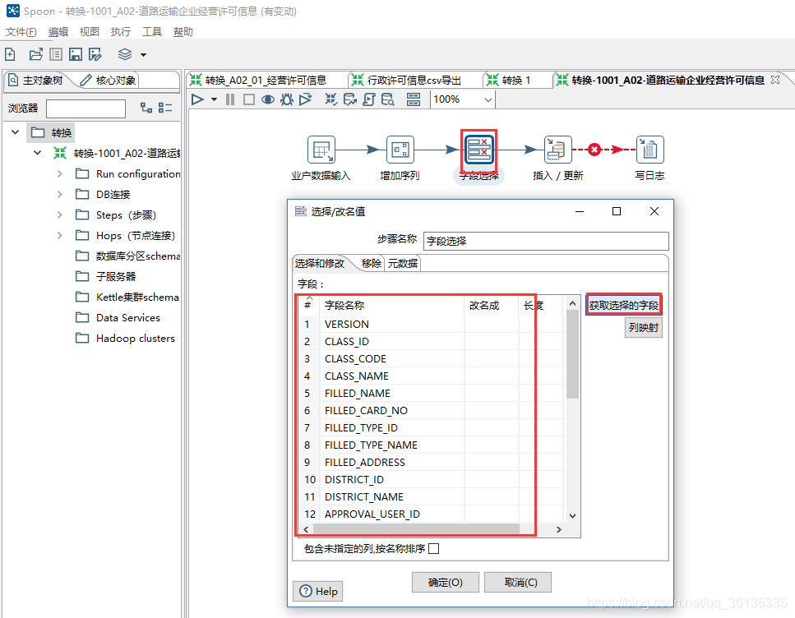Image resolution: width=795 pixels, height=618 pixels.
Task: Stop the transformation with the square icon
Action: click(249, 99)
